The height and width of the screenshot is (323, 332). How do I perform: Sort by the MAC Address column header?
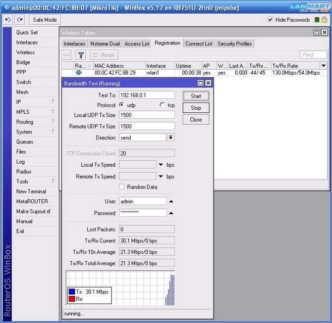(x=119, y=66)
